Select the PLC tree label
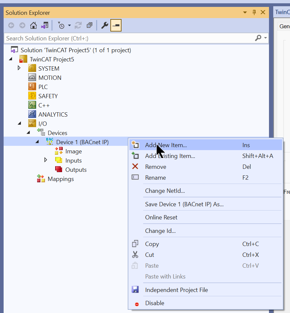The width and height of the screenshot is (290, 313). [x=43, y=87]
